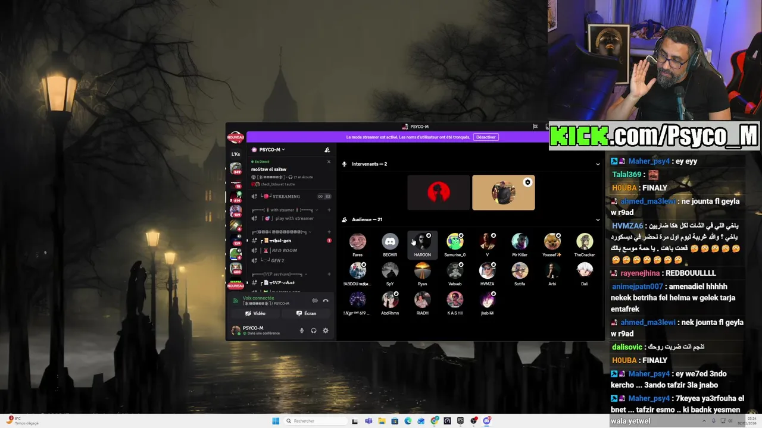This screenshot has height=428, width=762.
Task: Open play with streamer voice channel
Action: pos(294,218)
